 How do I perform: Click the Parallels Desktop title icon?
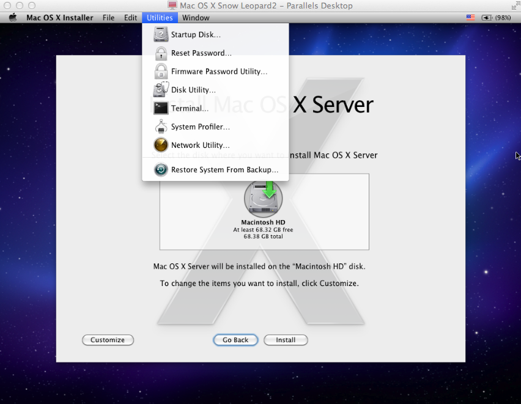(172, 6)
